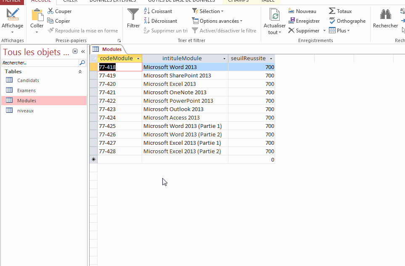
Task: Open the Sélection filter dropdown
Action: (208, 11)
